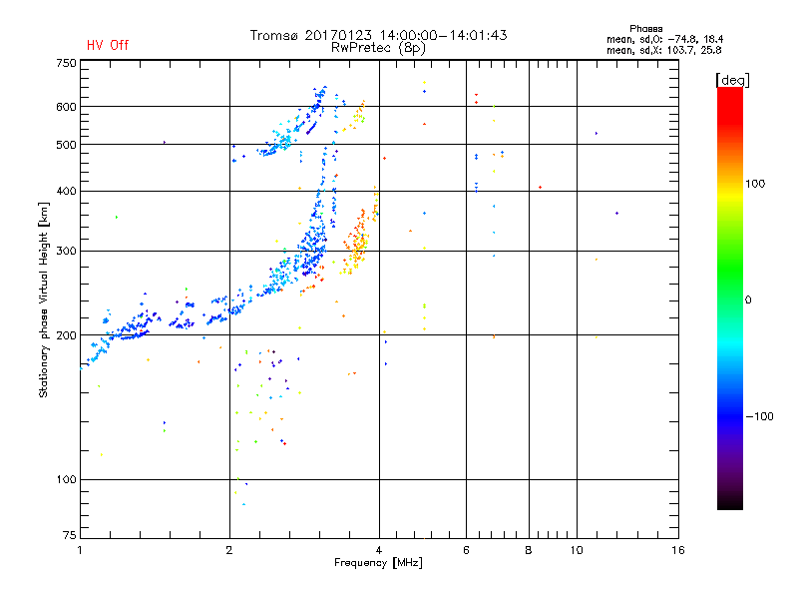Click x-axis tick label '6'
Viewport: 798px width, 599px height.
click(x=466, y=550)
